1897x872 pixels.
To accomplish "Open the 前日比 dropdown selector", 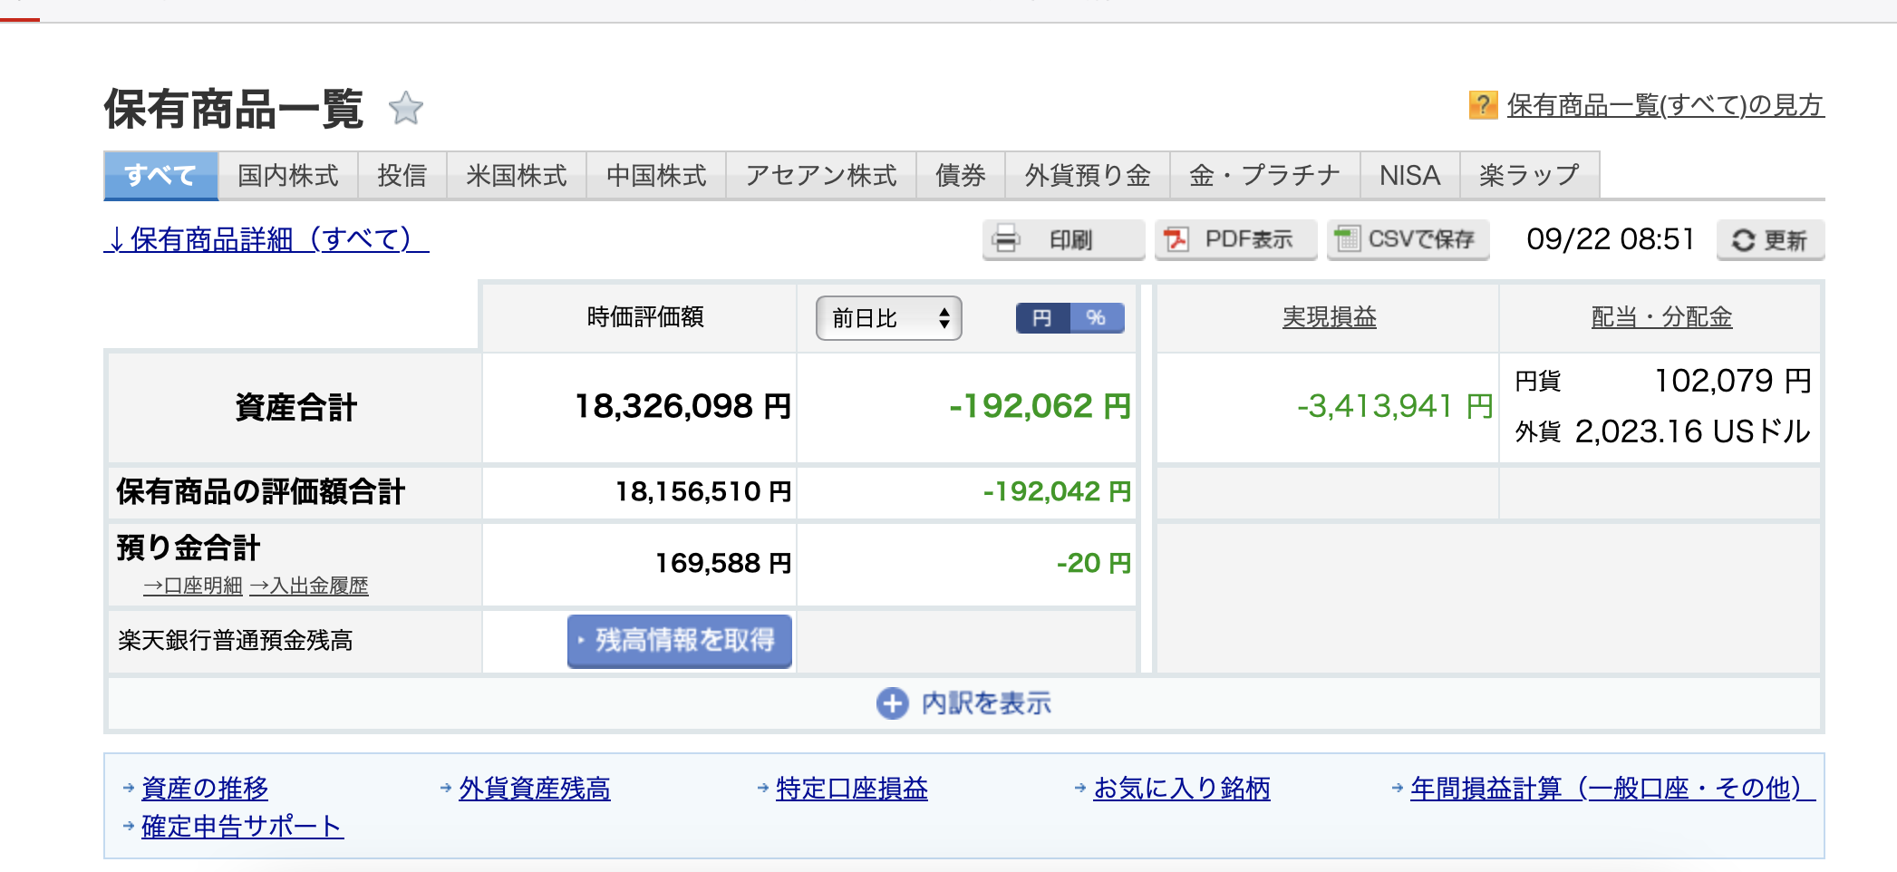I will coord(888,318).
